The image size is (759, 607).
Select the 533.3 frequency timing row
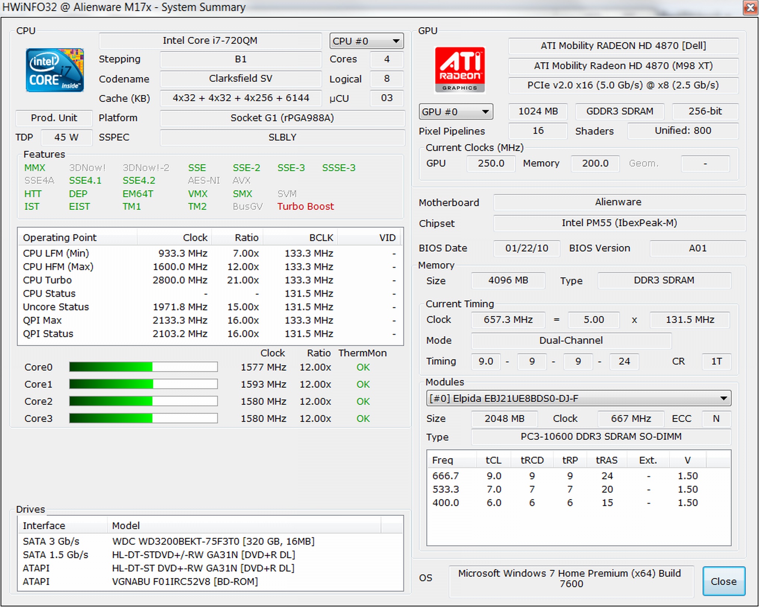pos(445,489)
